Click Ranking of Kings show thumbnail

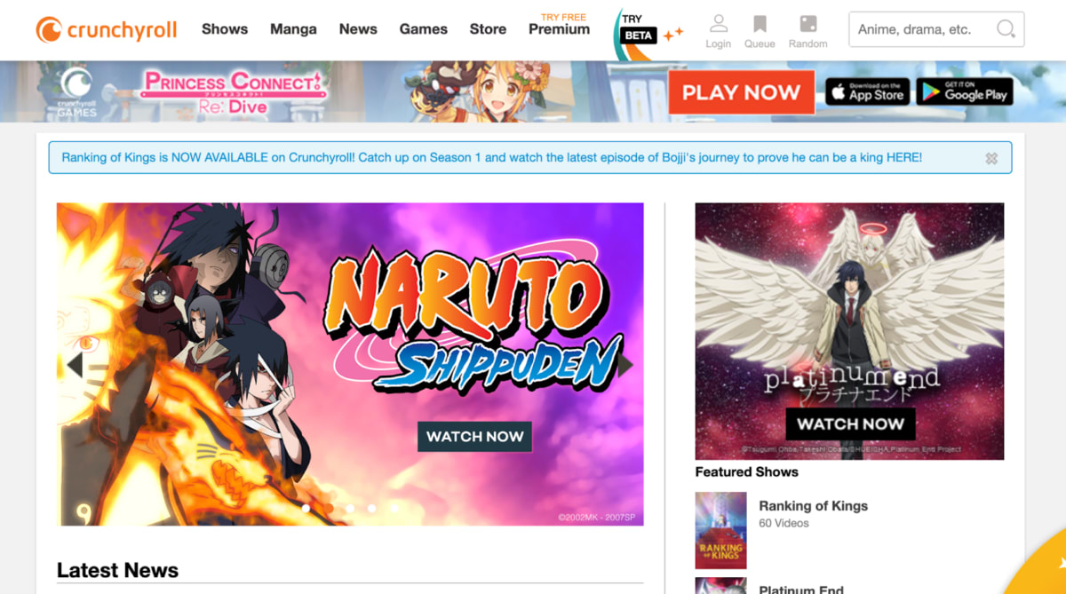click(x=720, y=530)
